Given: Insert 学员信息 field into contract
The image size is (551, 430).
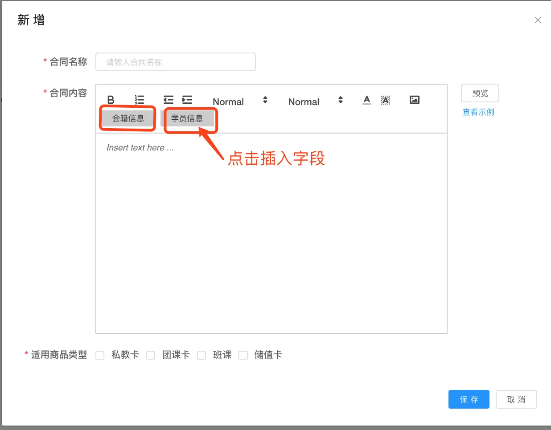Looking at the screenshot, I should click(x=187, y=118).
